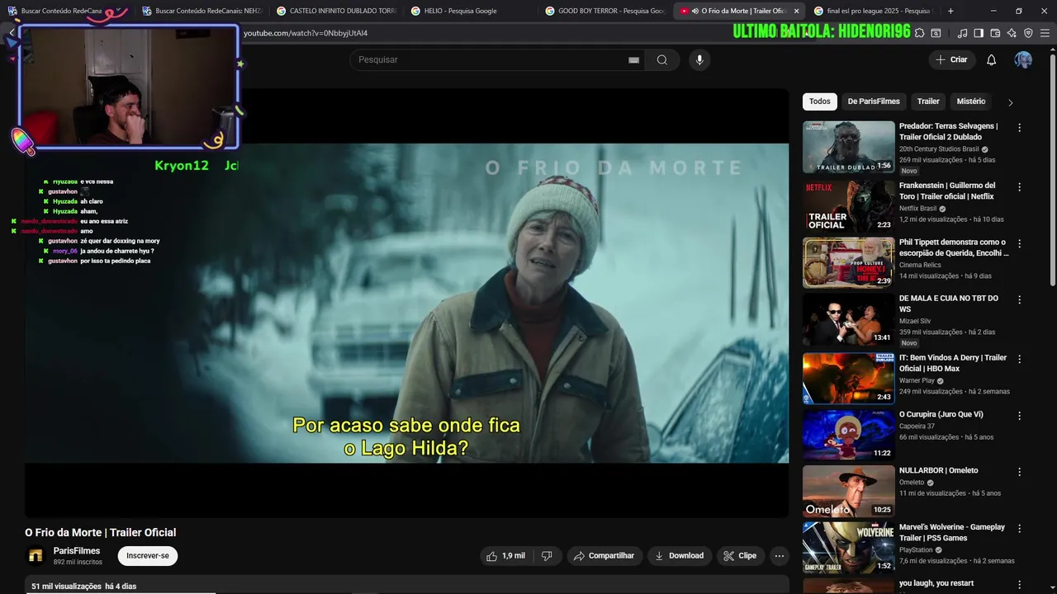
Task: Click the ParisFilmes channel avatar
Action: click(36, 556)
